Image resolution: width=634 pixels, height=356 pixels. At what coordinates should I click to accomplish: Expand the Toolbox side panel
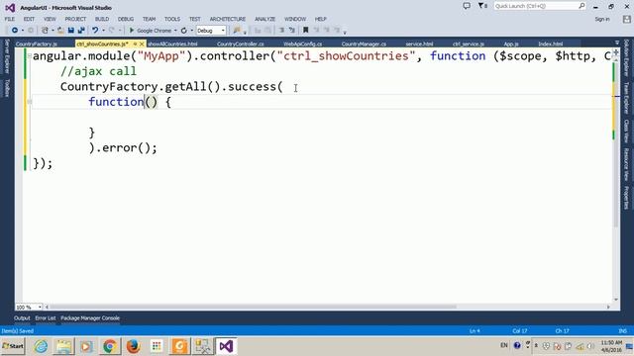7,88
